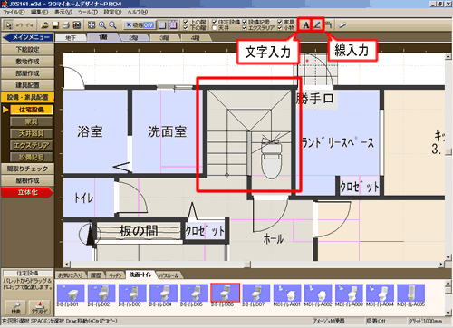Open the 設定 menu
The image size is (453, 328).
click(112, 12)
